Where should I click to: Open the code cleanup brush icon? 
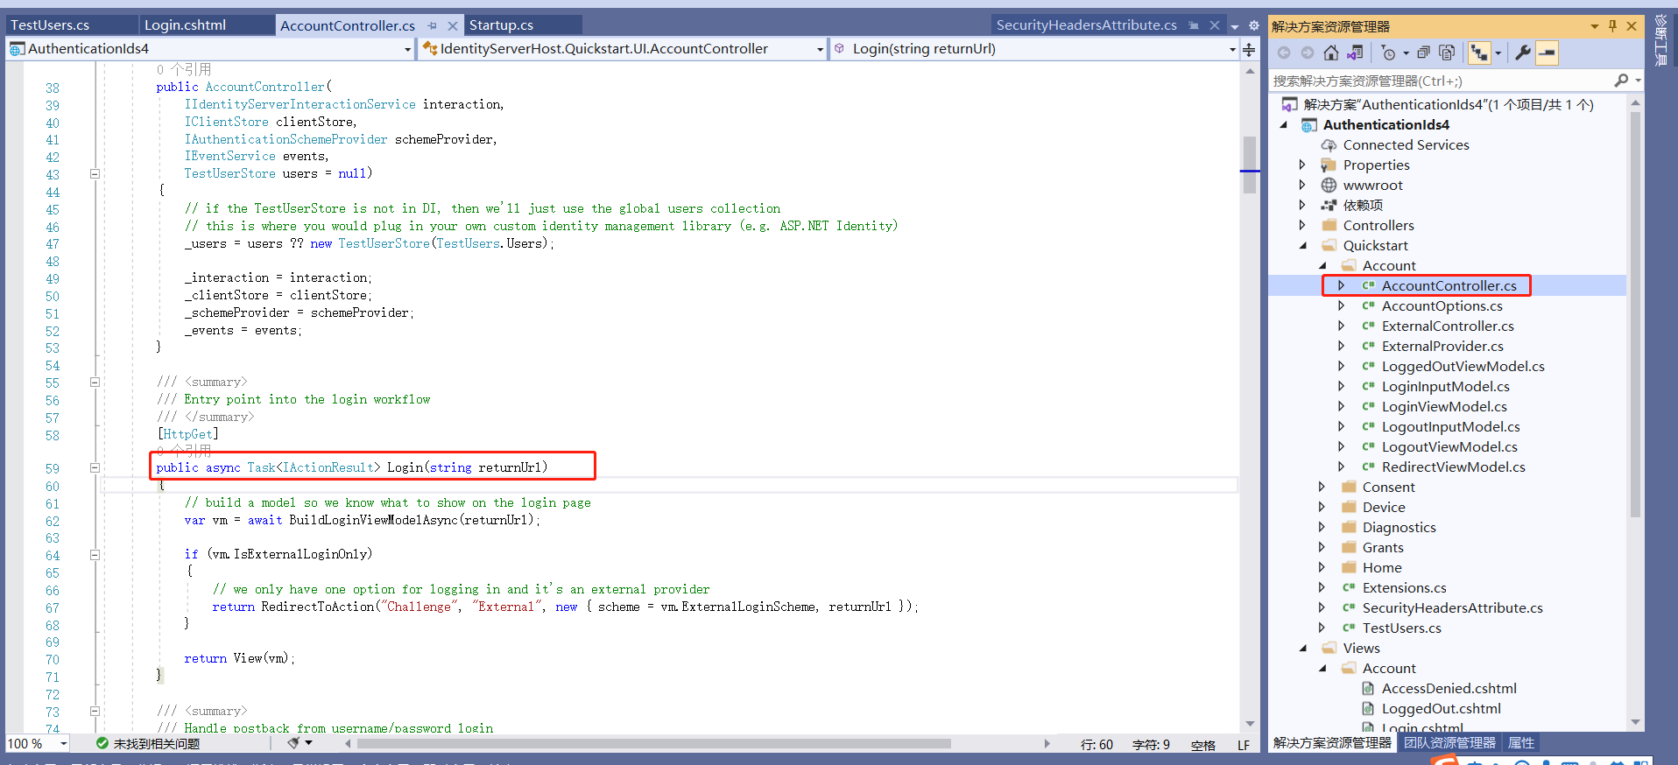(x=293, y=743)
